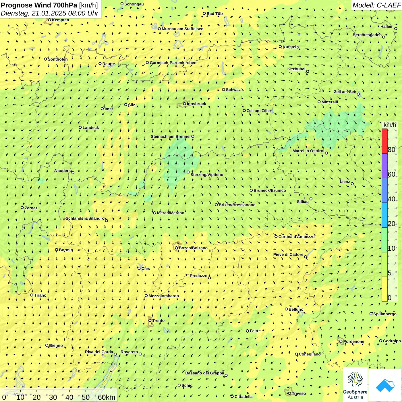
Task: Click the 'Reutte' label
Action: 109,64
